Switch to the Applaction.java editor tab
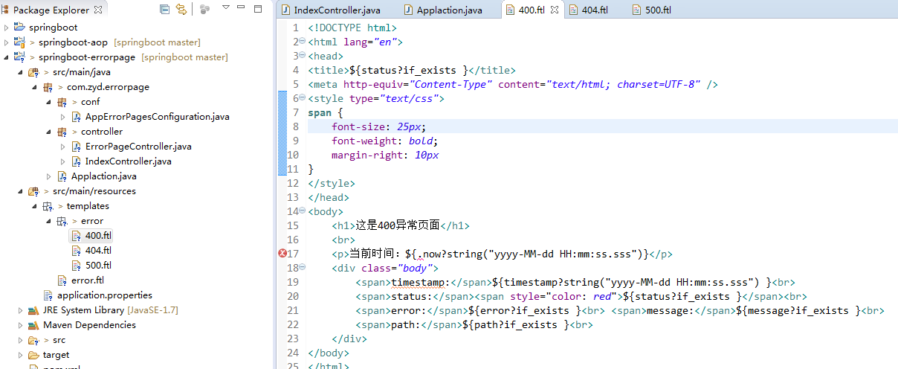The width and height of the screenshot is (898, 369). coord(444,10)
